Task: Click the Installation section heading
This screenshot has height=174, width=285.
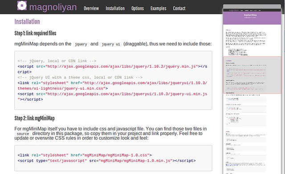Action: click(27, 22)
